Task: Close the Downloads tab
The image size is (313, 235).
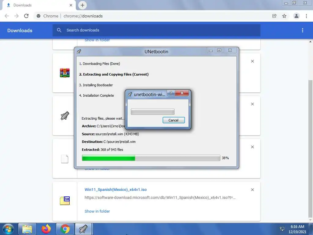Action: tap(71, 5)
